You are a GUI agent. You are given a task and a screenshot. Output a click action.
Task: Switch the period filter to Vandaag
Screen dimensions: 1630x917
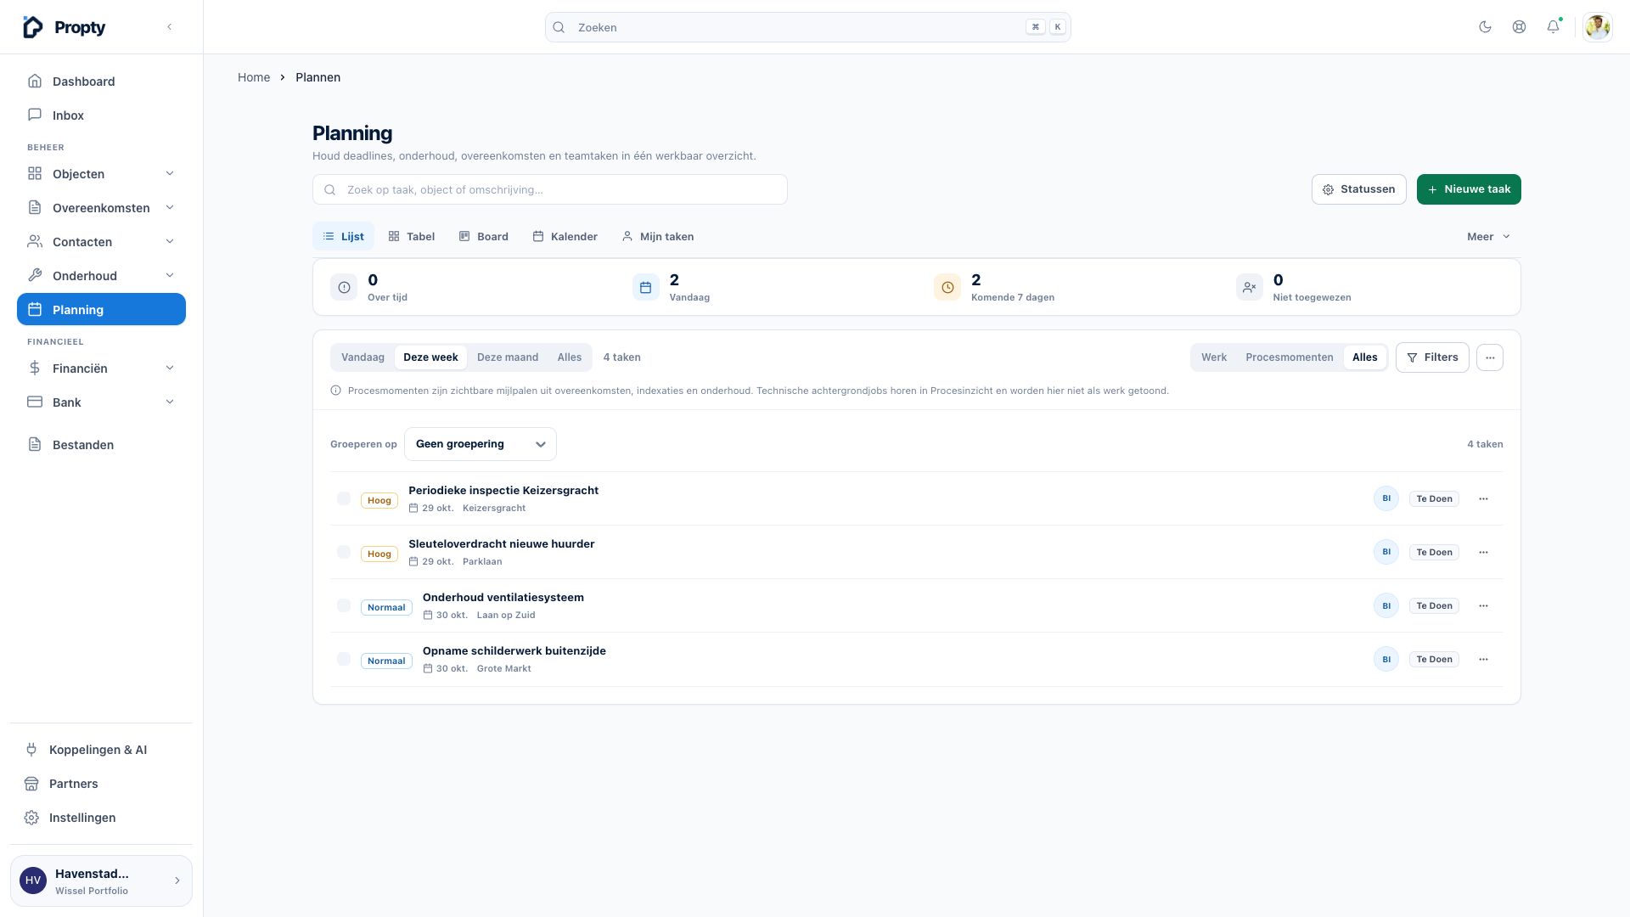tap(363, 357)
